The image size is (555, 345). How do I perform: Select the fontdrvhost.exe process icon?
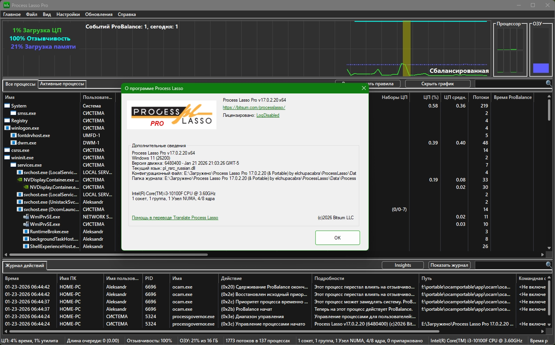13,135
